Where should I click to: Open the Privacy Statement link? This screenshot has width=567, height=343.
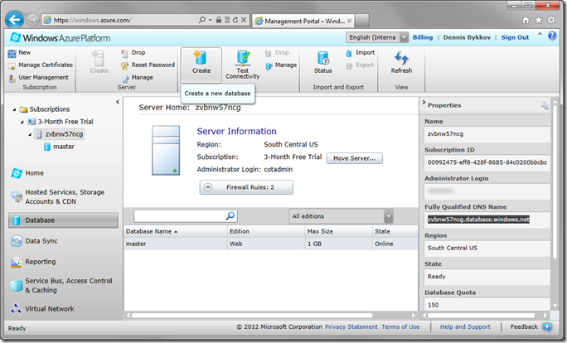tap(351, 327)
